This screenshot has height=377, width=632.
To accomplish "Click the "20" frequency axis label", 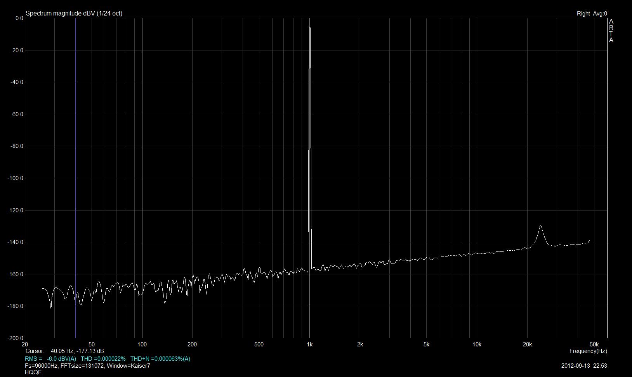I will click(x=25, y=344).
